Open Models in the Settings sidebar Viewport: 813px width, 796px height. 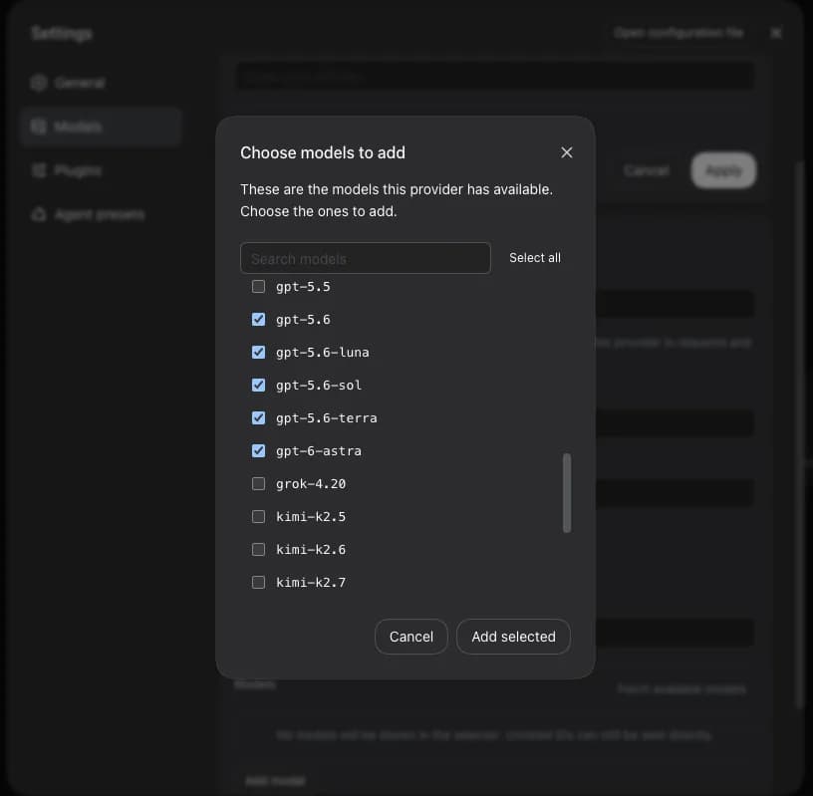[x=101, y=128]
